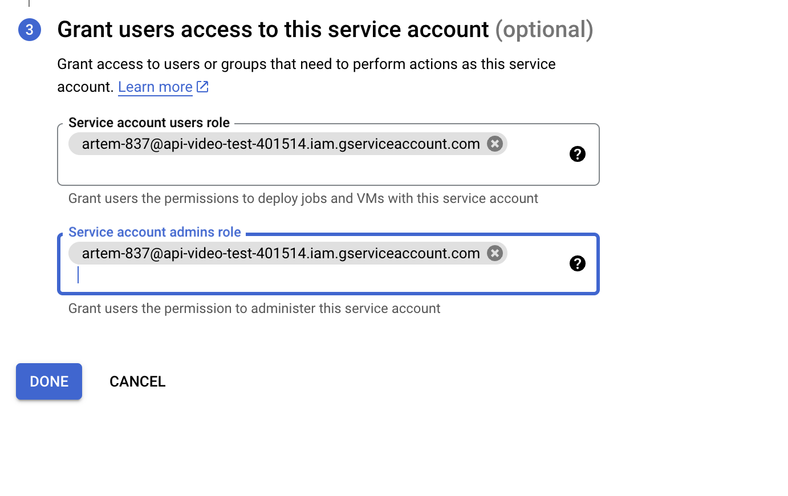Click the "Service account admins role" label

(x=155, y=232)
